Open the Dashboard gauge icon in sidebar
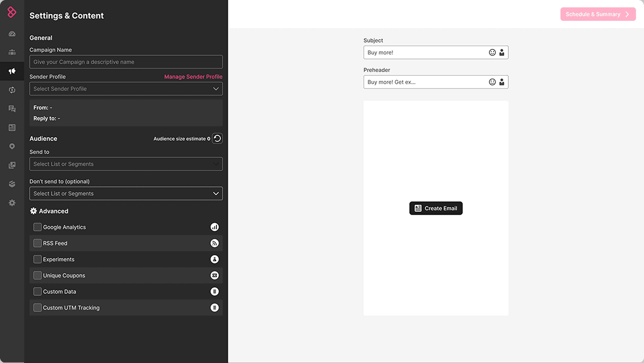 click(12, 34)
